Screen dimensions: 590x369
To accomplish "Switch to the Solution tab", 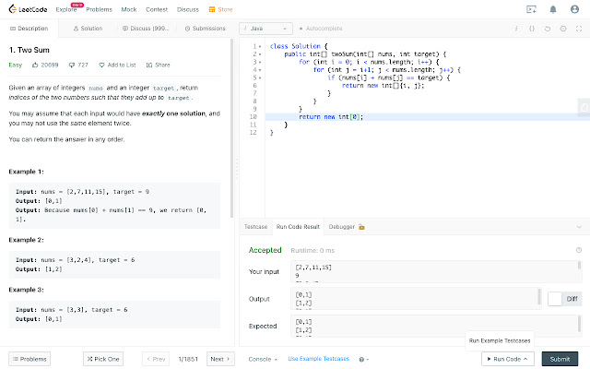I will click(88, 29).
